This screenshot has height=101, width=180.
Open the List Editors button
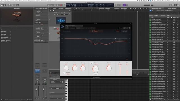(x=171, y=5)
